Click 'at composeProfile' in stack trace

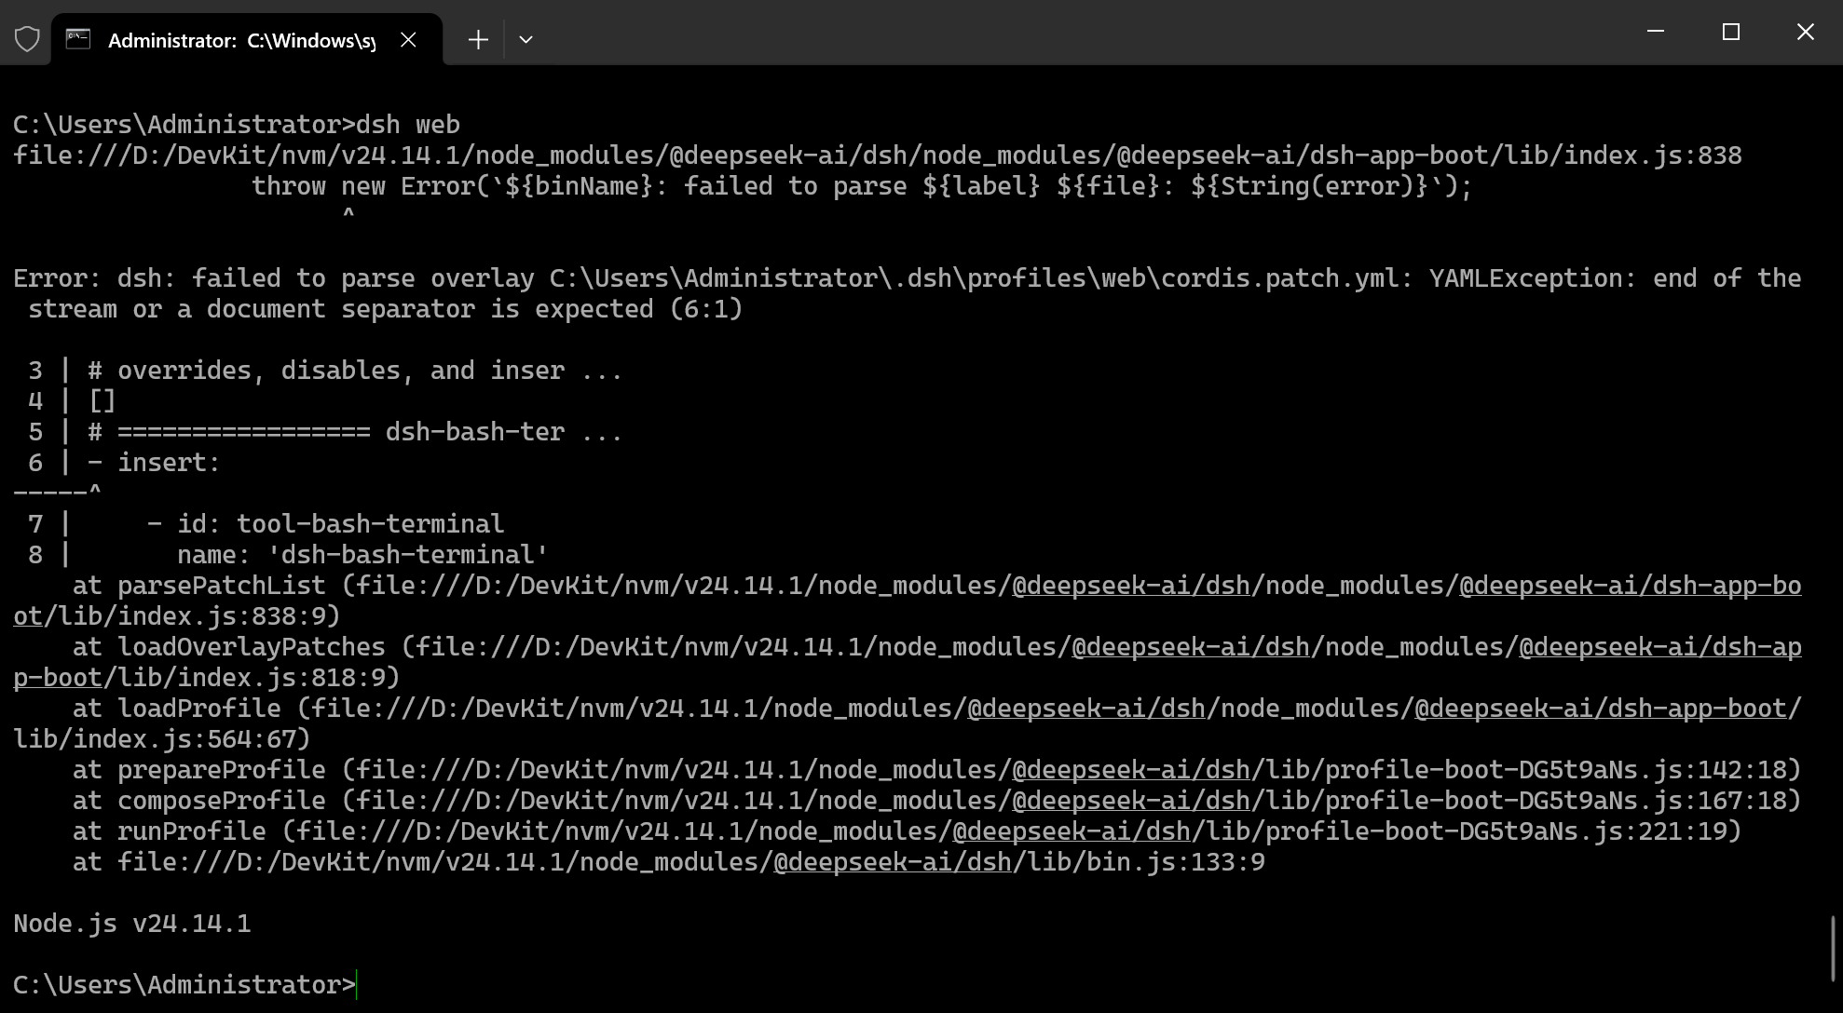click(199, 801)
